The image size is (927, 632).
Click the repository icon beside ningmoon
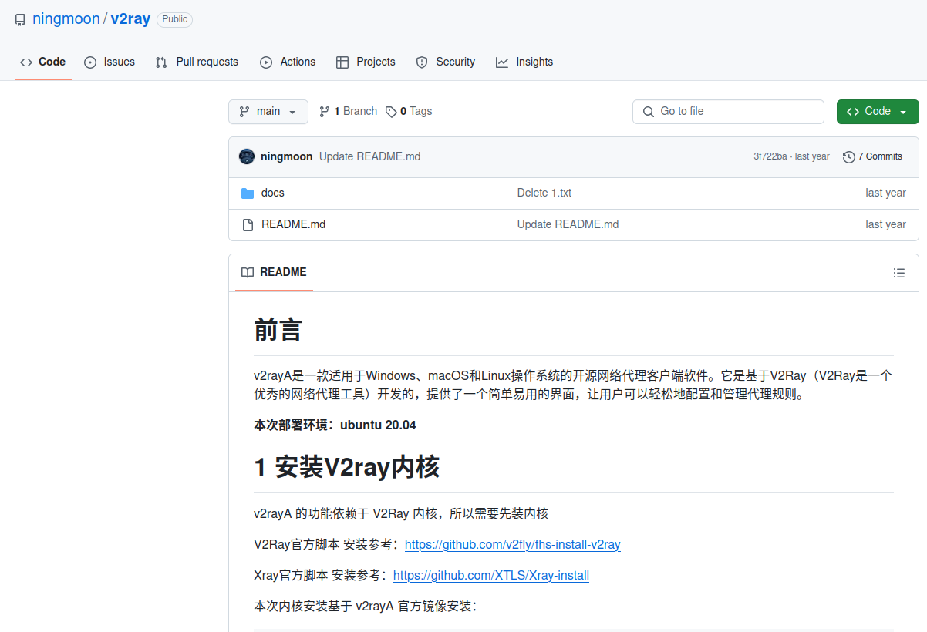click(20, 20)
